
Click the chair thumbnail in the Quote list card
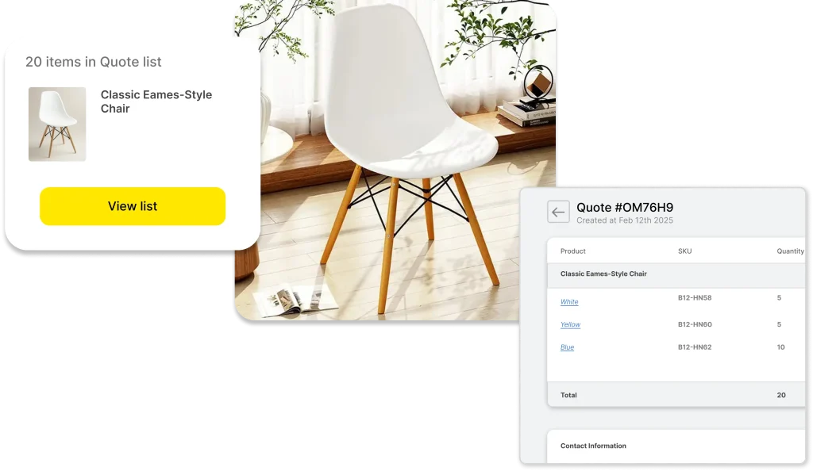pos(57,124)
